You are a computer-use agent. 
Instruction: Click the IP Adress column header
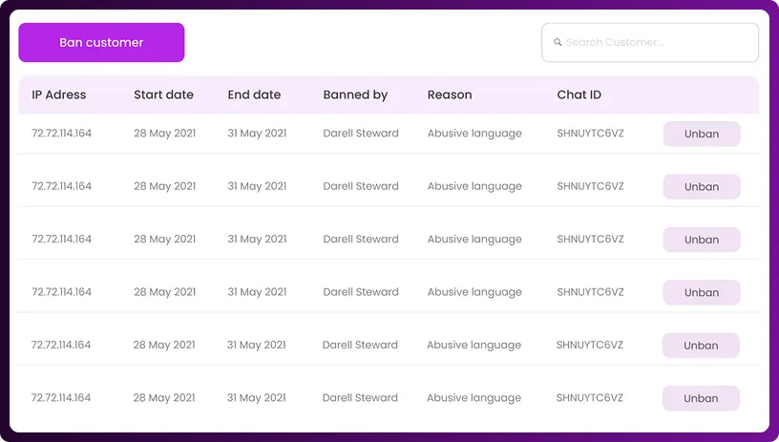(x=59, y=95)
